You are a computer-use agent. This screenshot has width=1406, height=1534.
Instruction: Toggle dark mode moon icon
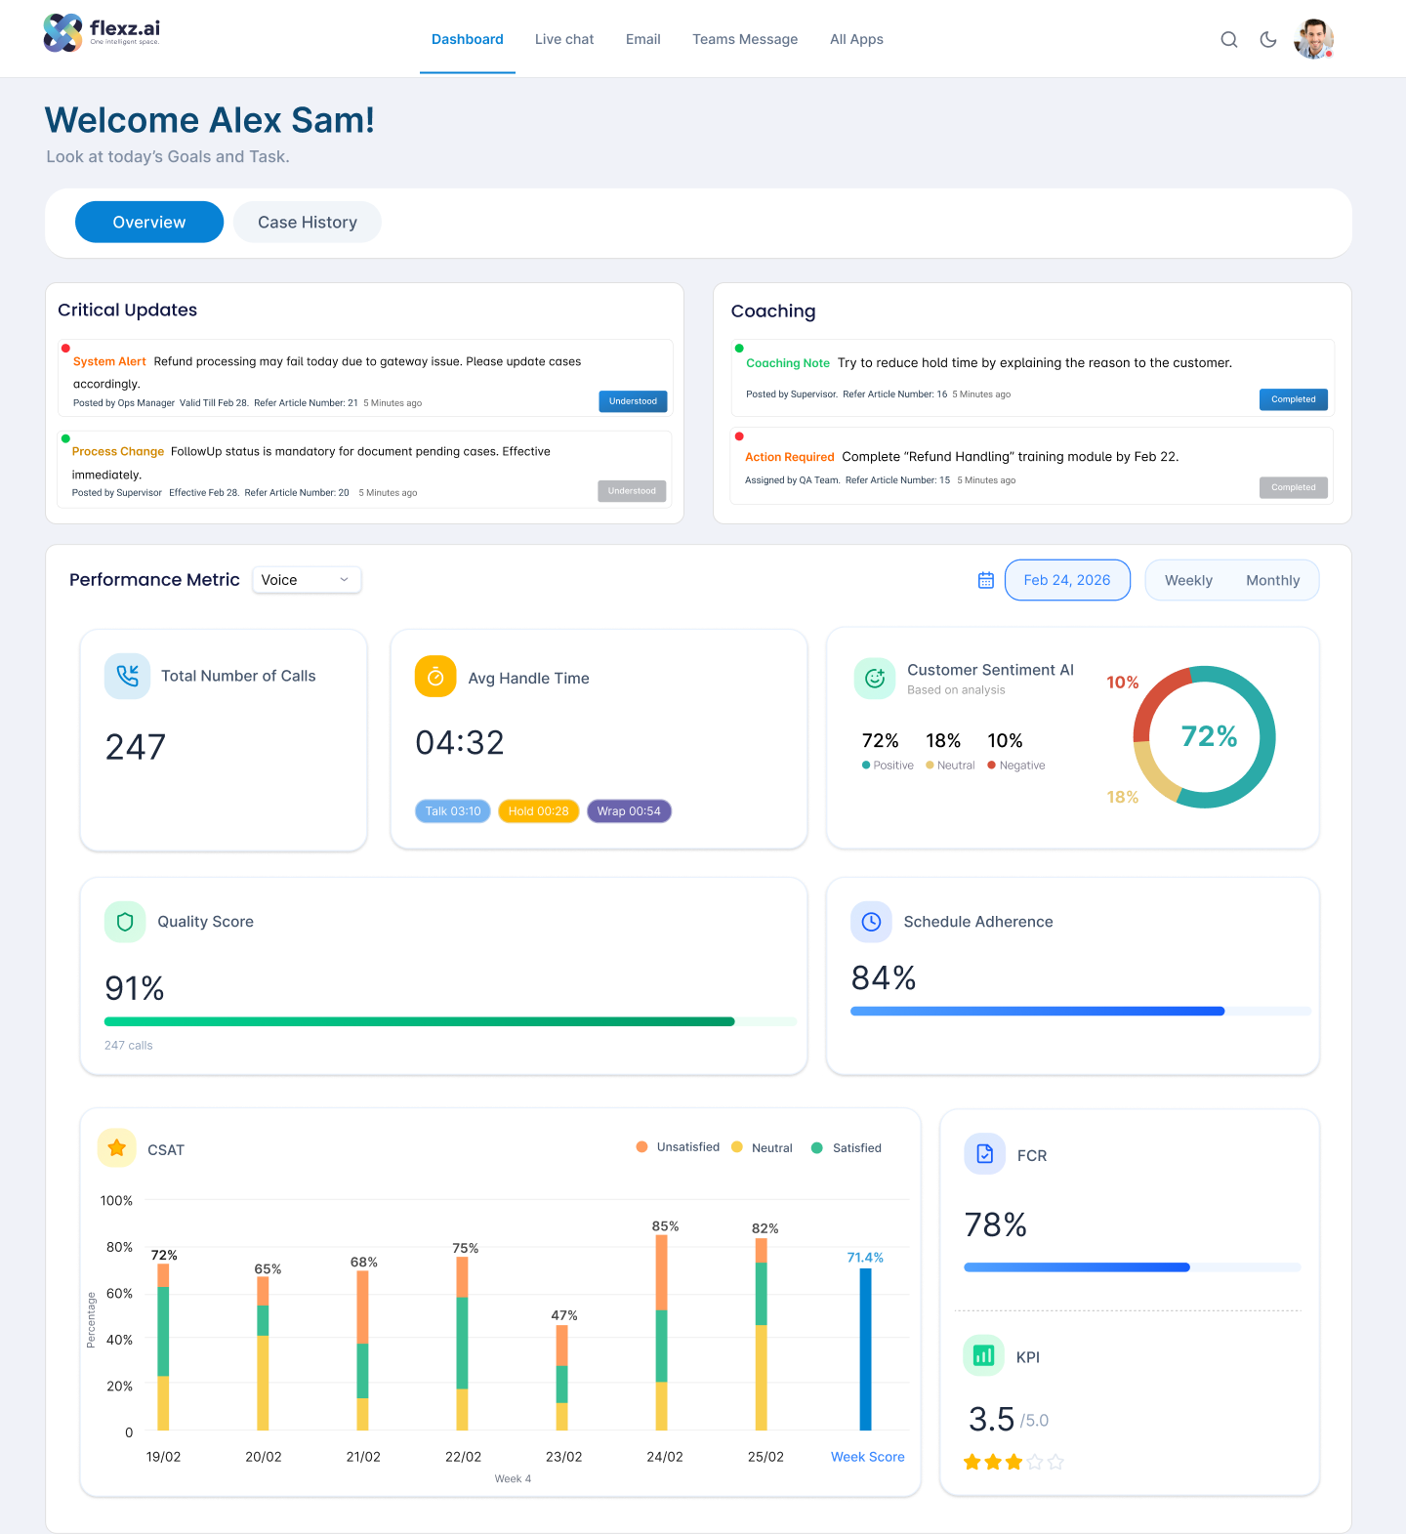tap(1268, 39)
